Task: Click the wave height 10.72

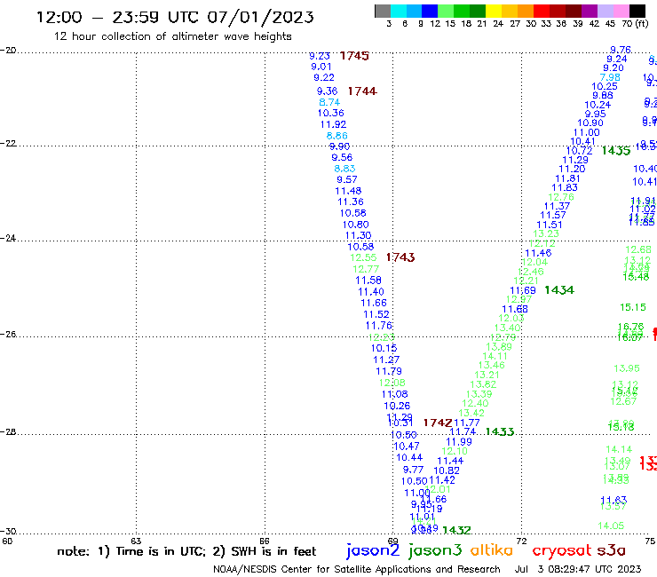Action: click(580, 151)
